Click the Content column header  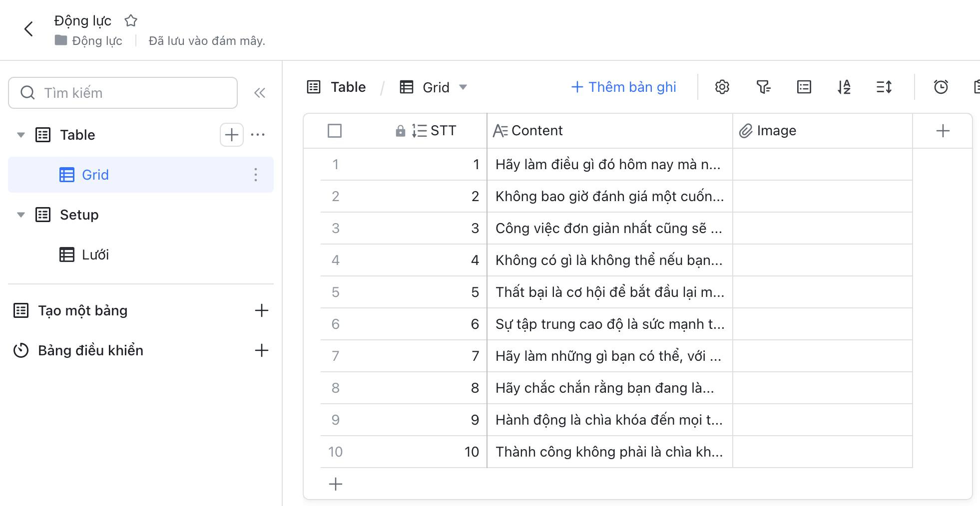pyautogui.click(x=610, y=131)
